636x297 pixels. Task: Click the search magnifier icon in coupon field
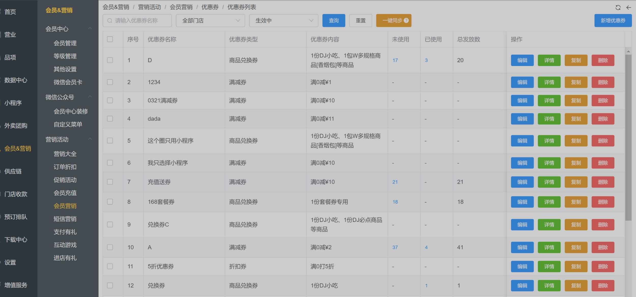[x=110, y=21]
